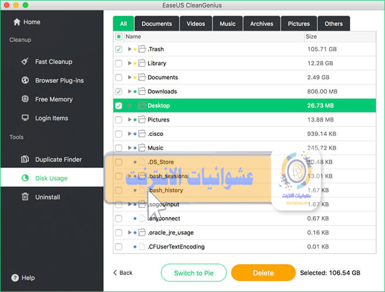The height and width of the screenshot is (292, 385).
Task: Check the Library checkbox
Action: (x=119, y=63)
